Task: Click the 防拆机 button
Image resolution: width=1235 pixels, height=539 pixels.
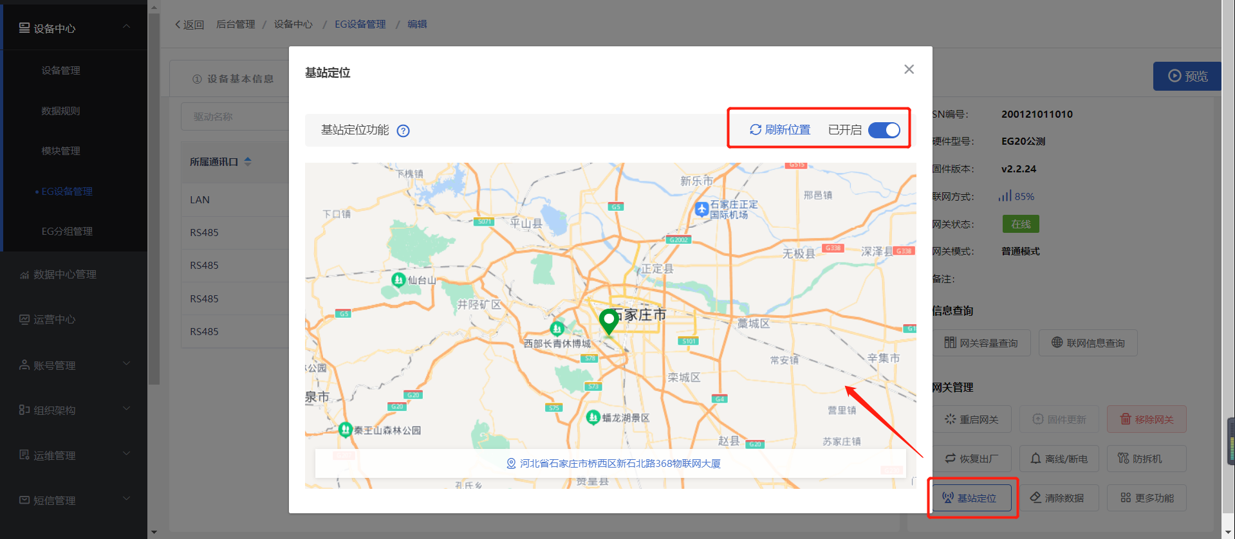Action: 1147,459
